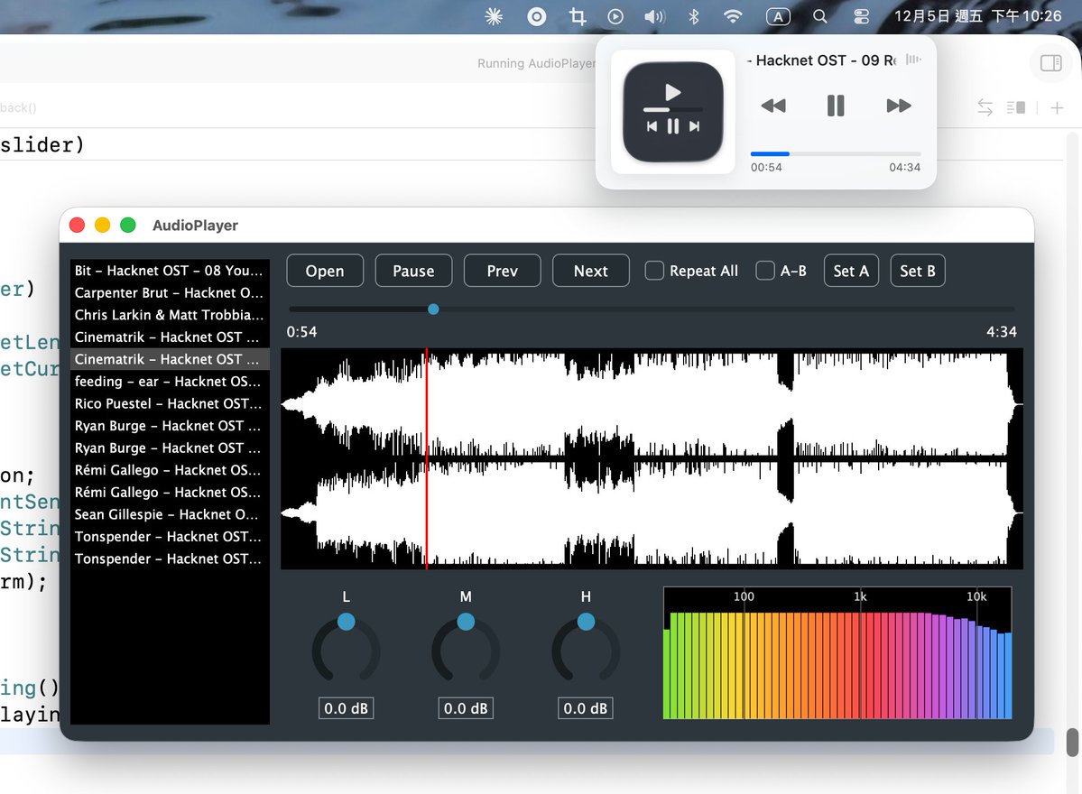Click the date and time in menu bar
Viewport: 1082px width, 794px height.
click(978, 16)
